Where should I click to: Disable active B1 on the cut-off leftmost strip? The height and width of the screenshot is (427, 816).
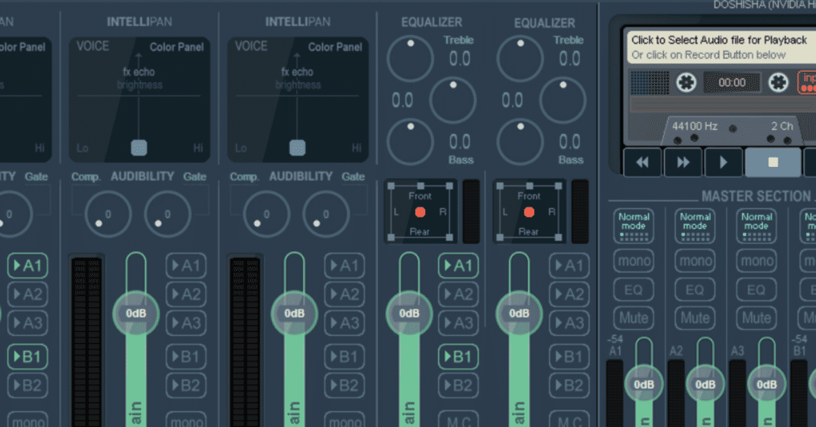tap(27, 357)
